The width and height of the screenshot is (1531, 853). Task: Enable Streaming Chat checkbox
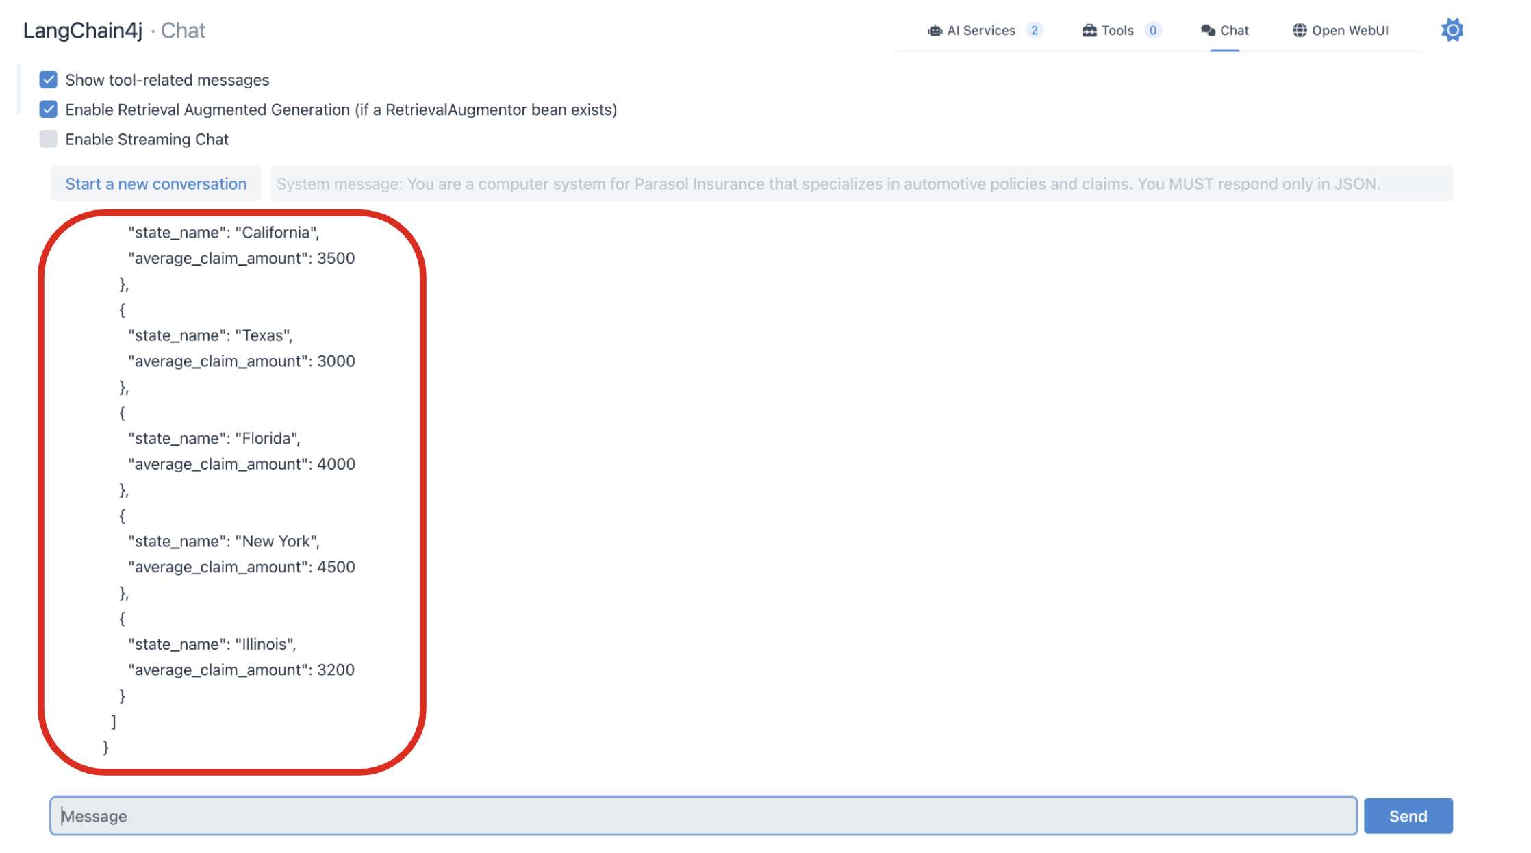pos(49,139)
